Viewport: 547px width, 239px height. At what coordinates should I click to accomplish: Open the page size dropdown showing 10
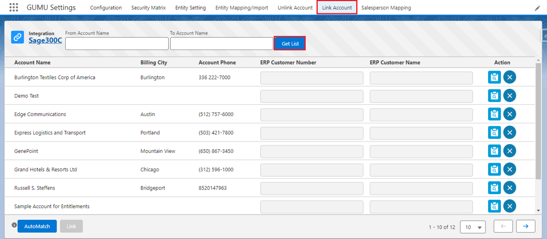(474, 227)
